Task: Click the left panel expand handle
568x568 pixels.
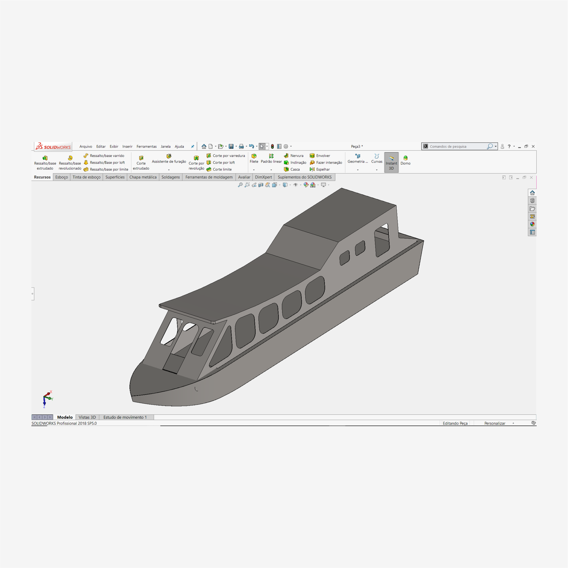Action: (x=33, y=294)
